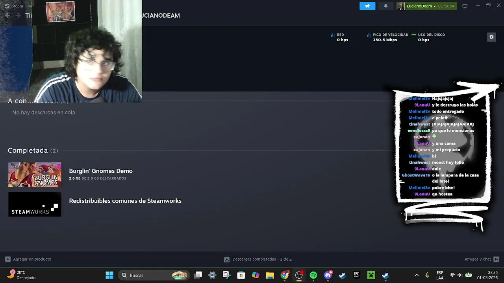
Task: Open the Windows Start menu
Action: click(109, 275)
